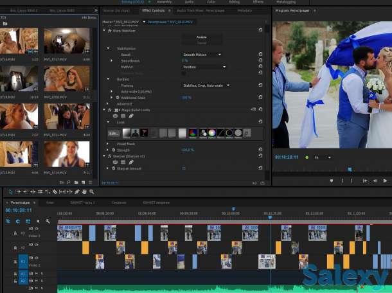Click Edit button in Magic Bullet Look
The width and height of the screenshot is (392, 293).
tap(114, 133)
